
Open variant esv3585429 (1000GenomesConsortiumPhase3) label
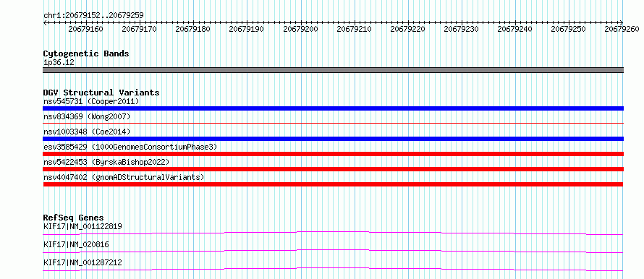pos(130,147)
